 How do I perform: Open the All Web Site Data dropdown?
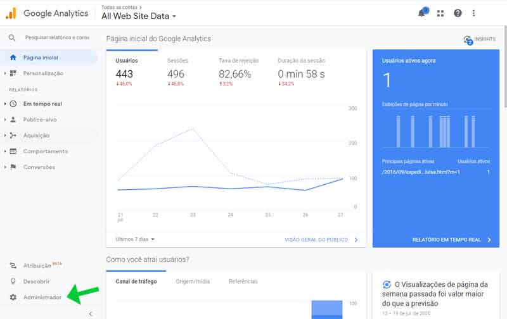(x=139, y=16)
